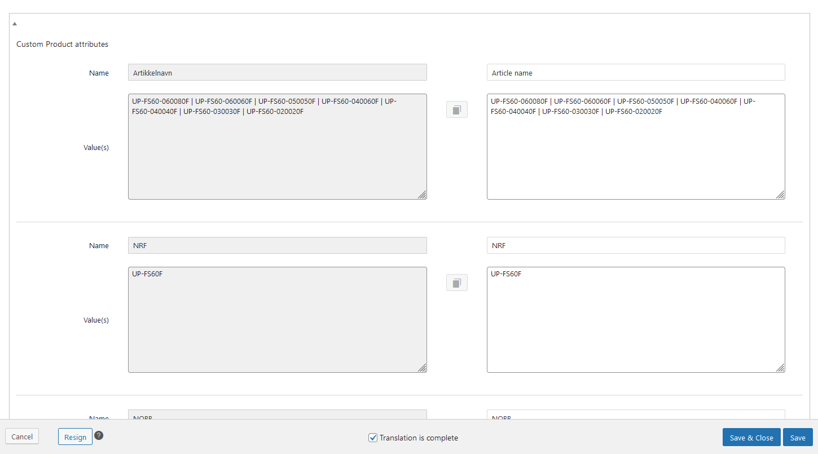Click the original article values textarea
This screenshot has height=454, width=818.
tap(278, 147)
